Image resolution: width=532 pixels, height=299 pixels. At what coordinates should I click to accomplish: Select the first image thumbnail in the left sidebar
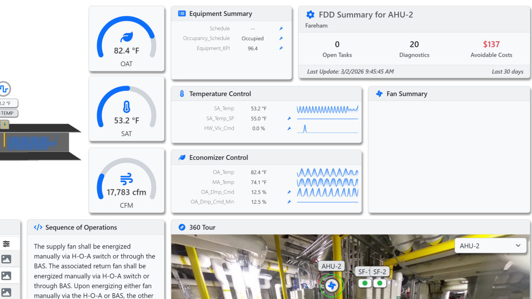(x=6, y=259)
